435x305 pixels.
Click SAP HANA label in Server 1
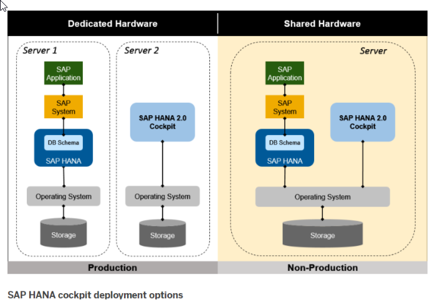point(64,161)
